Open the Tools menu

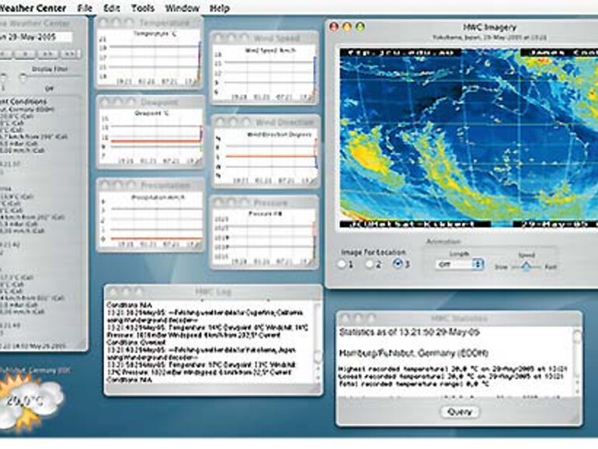point(143,8)
